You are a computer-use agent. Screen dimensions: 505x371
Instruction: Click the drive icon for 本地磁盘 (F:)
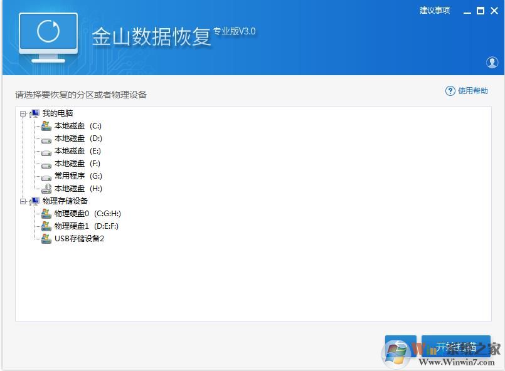coord(46,165)
